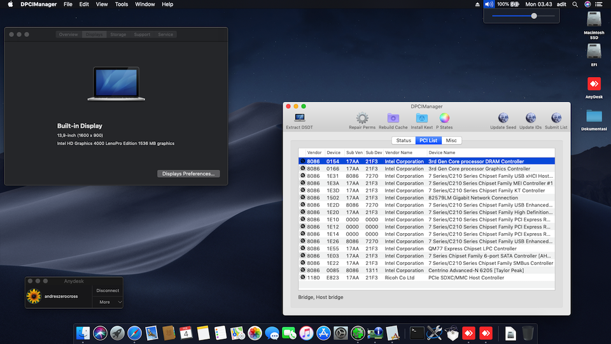Screen dimensions: 611x344
Task: Click the magnifier icon on the Ricoh Co Ltd row
Action: coord(302,277)
